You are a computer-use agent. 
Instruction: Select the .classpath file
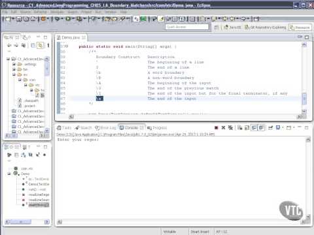point(28,101)
